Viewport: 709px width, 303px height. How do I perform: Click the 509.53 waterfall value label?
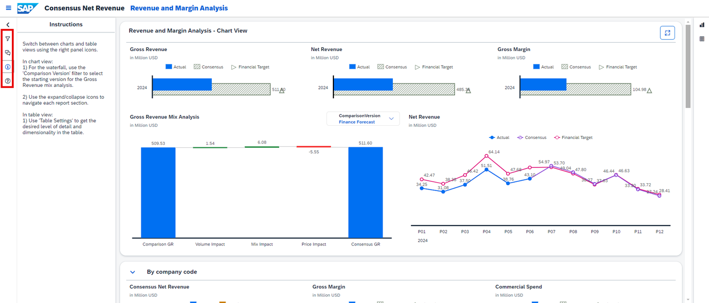click(x=158, y=143)
